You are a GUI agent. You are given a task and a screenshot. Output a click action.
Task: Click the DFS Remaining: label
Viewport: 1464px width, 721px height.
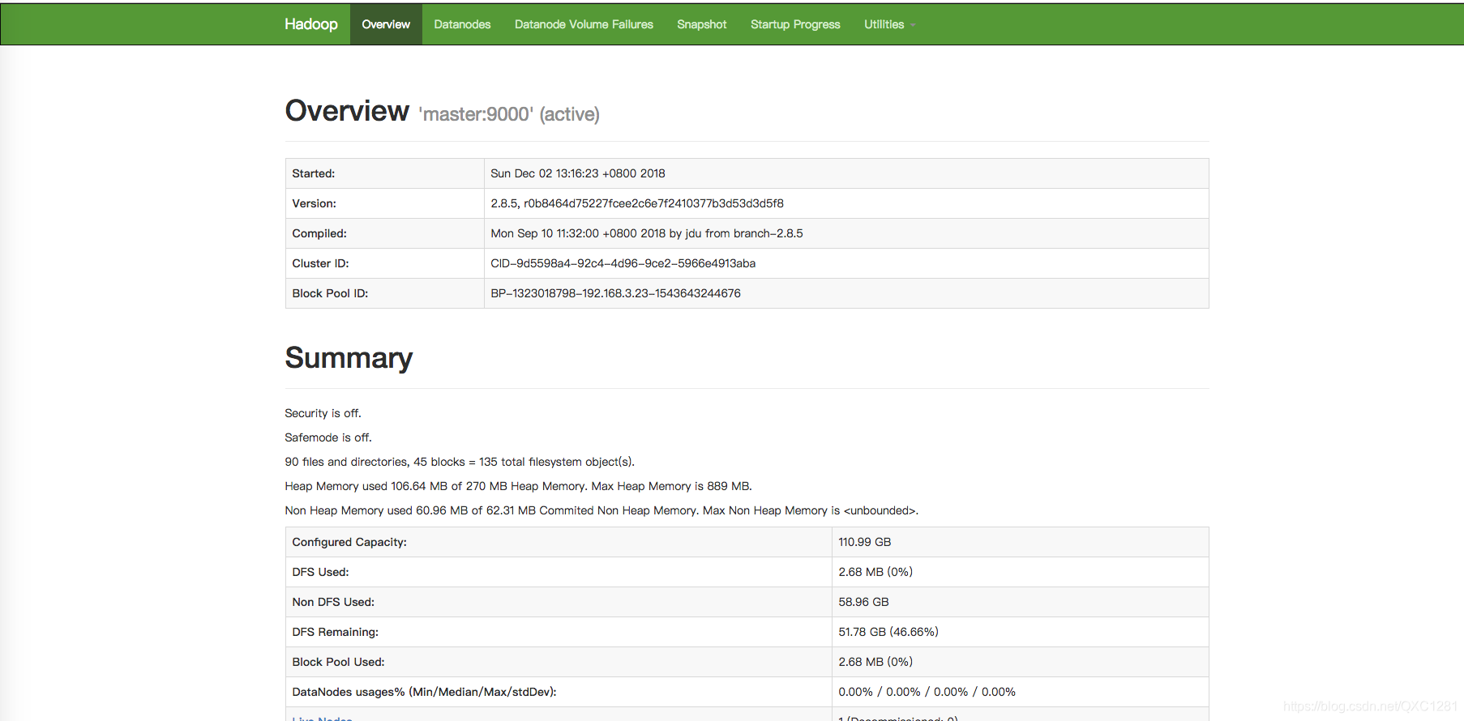335,632
